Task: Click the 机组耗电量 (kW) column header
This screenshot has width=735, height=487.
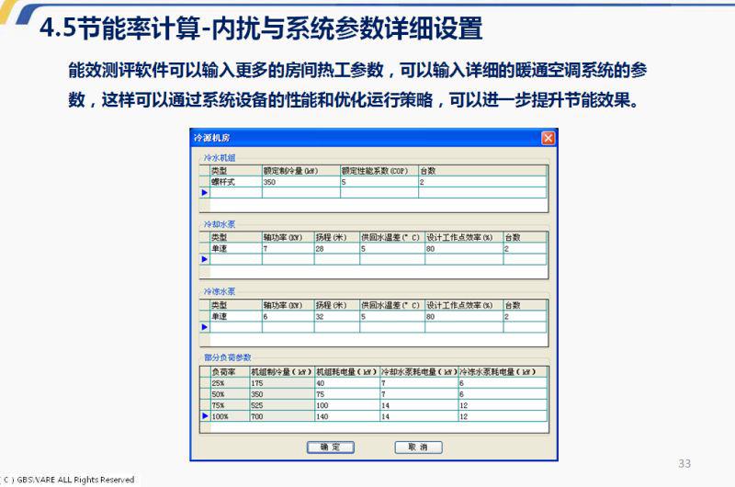Action: (x=347, y=372)
